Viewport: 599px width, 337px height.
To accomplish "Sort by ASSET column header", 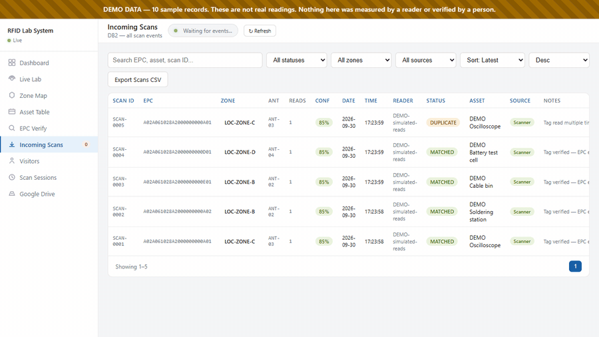I will [477, 101].
